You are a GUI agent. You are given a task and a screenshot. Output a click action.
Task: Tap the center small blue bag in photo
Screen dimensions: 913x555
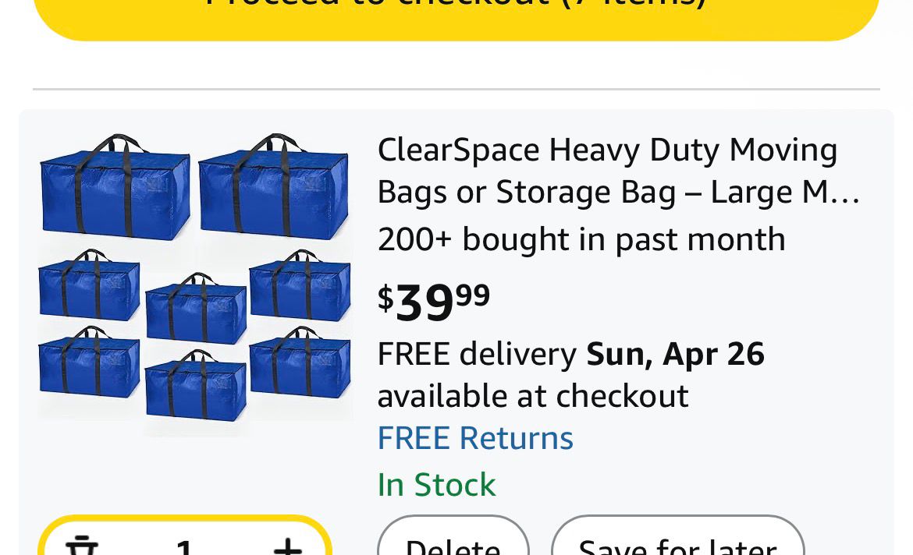(196, 309)
